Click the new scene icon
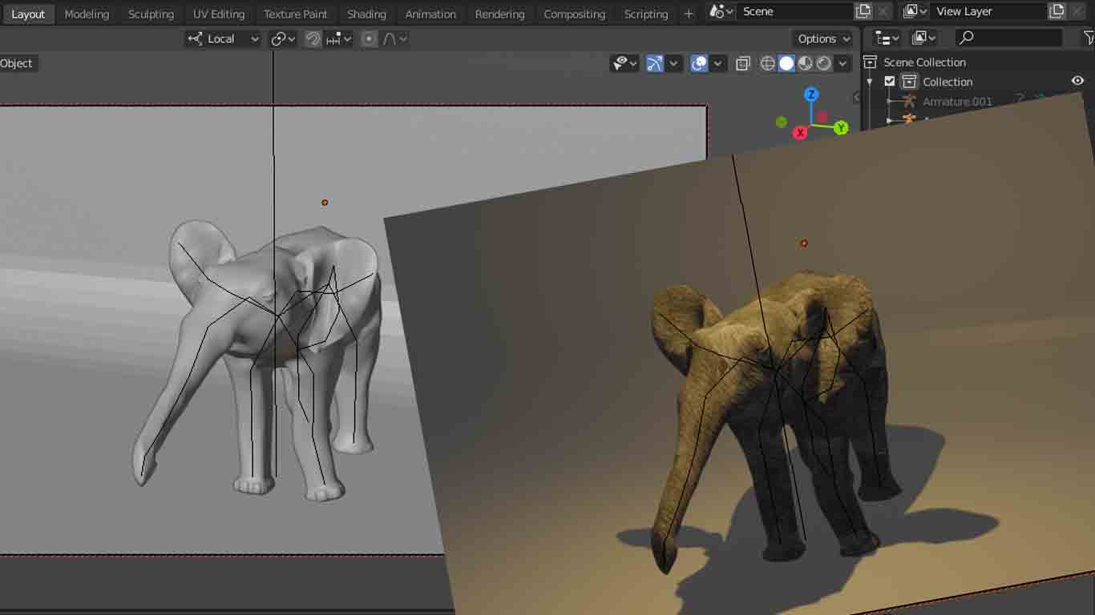Viewport: 1095px width, 615px height. click(x=863, y=11)
